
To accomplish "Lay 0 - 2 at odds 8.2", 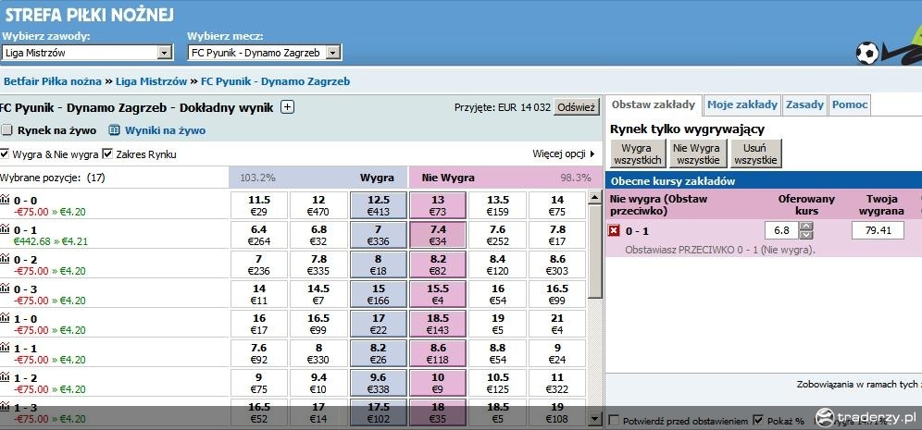I will [x=438, y=264].
